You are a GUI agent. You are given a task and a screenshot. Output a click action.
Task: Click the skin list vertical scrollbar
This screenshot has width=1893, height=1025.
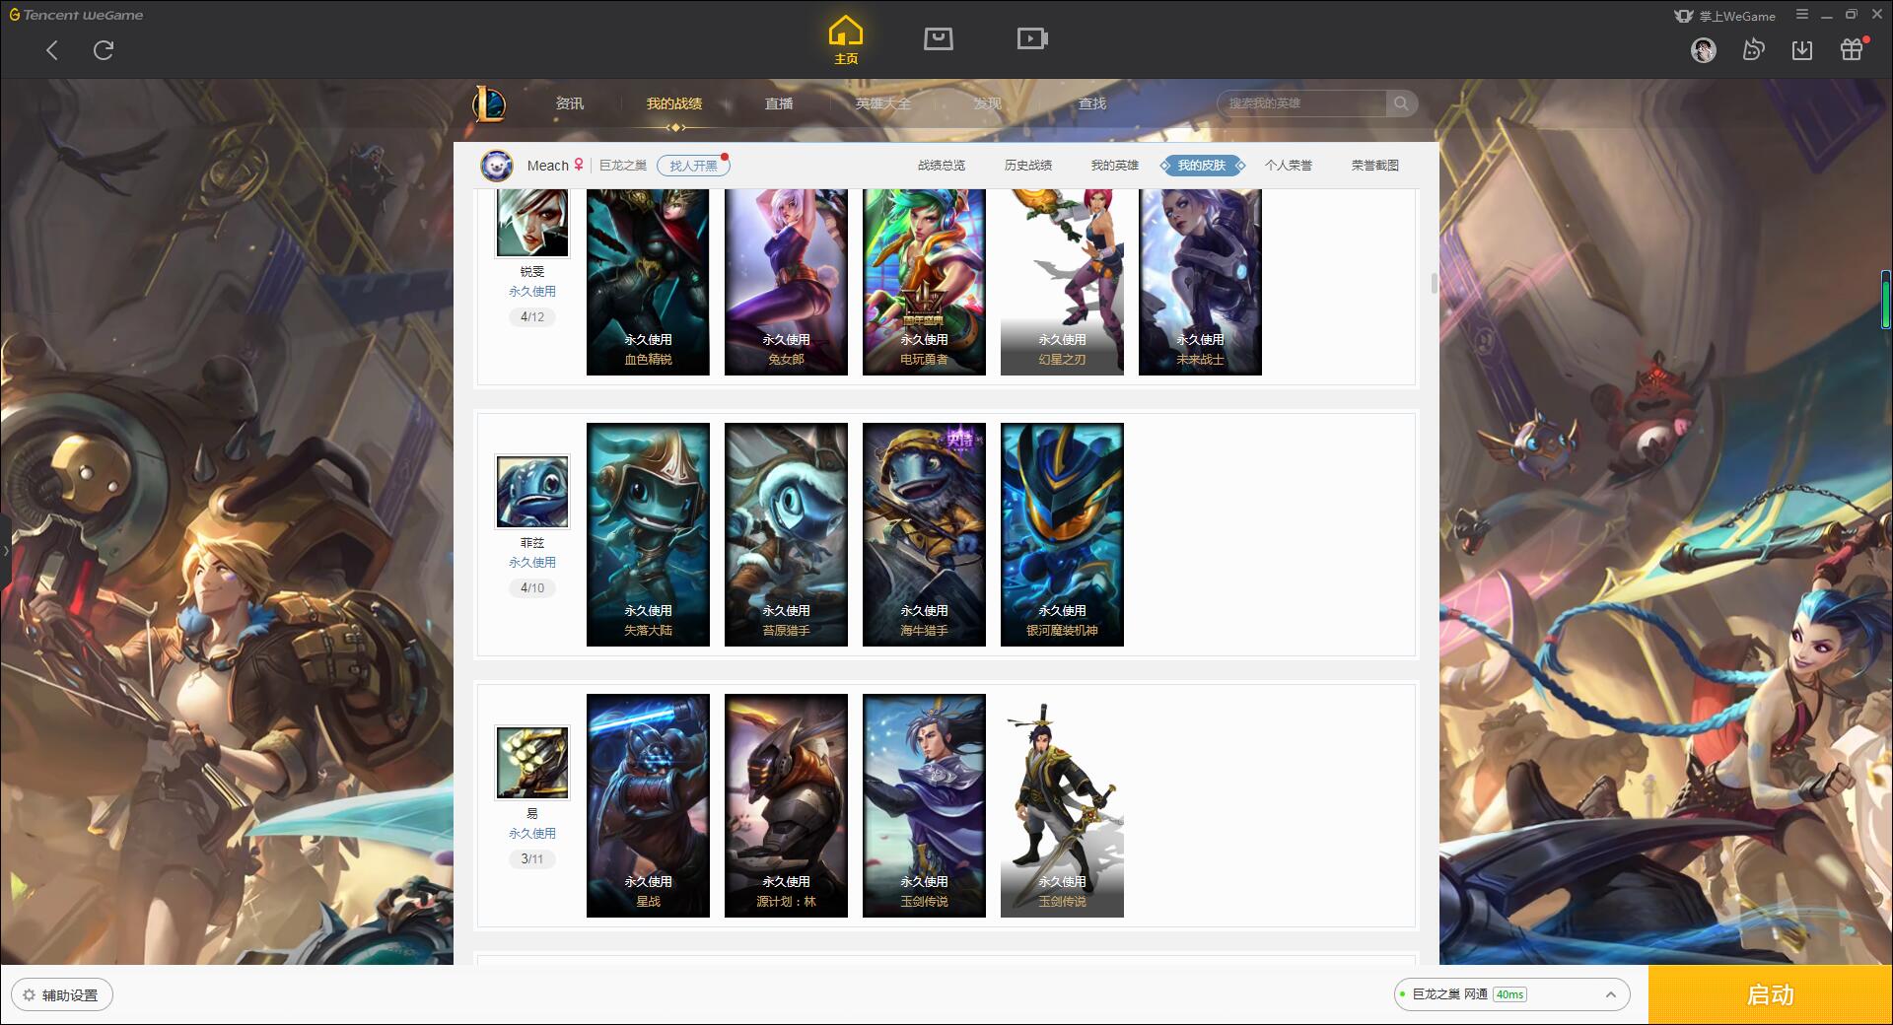click(x=1434, y=284)
